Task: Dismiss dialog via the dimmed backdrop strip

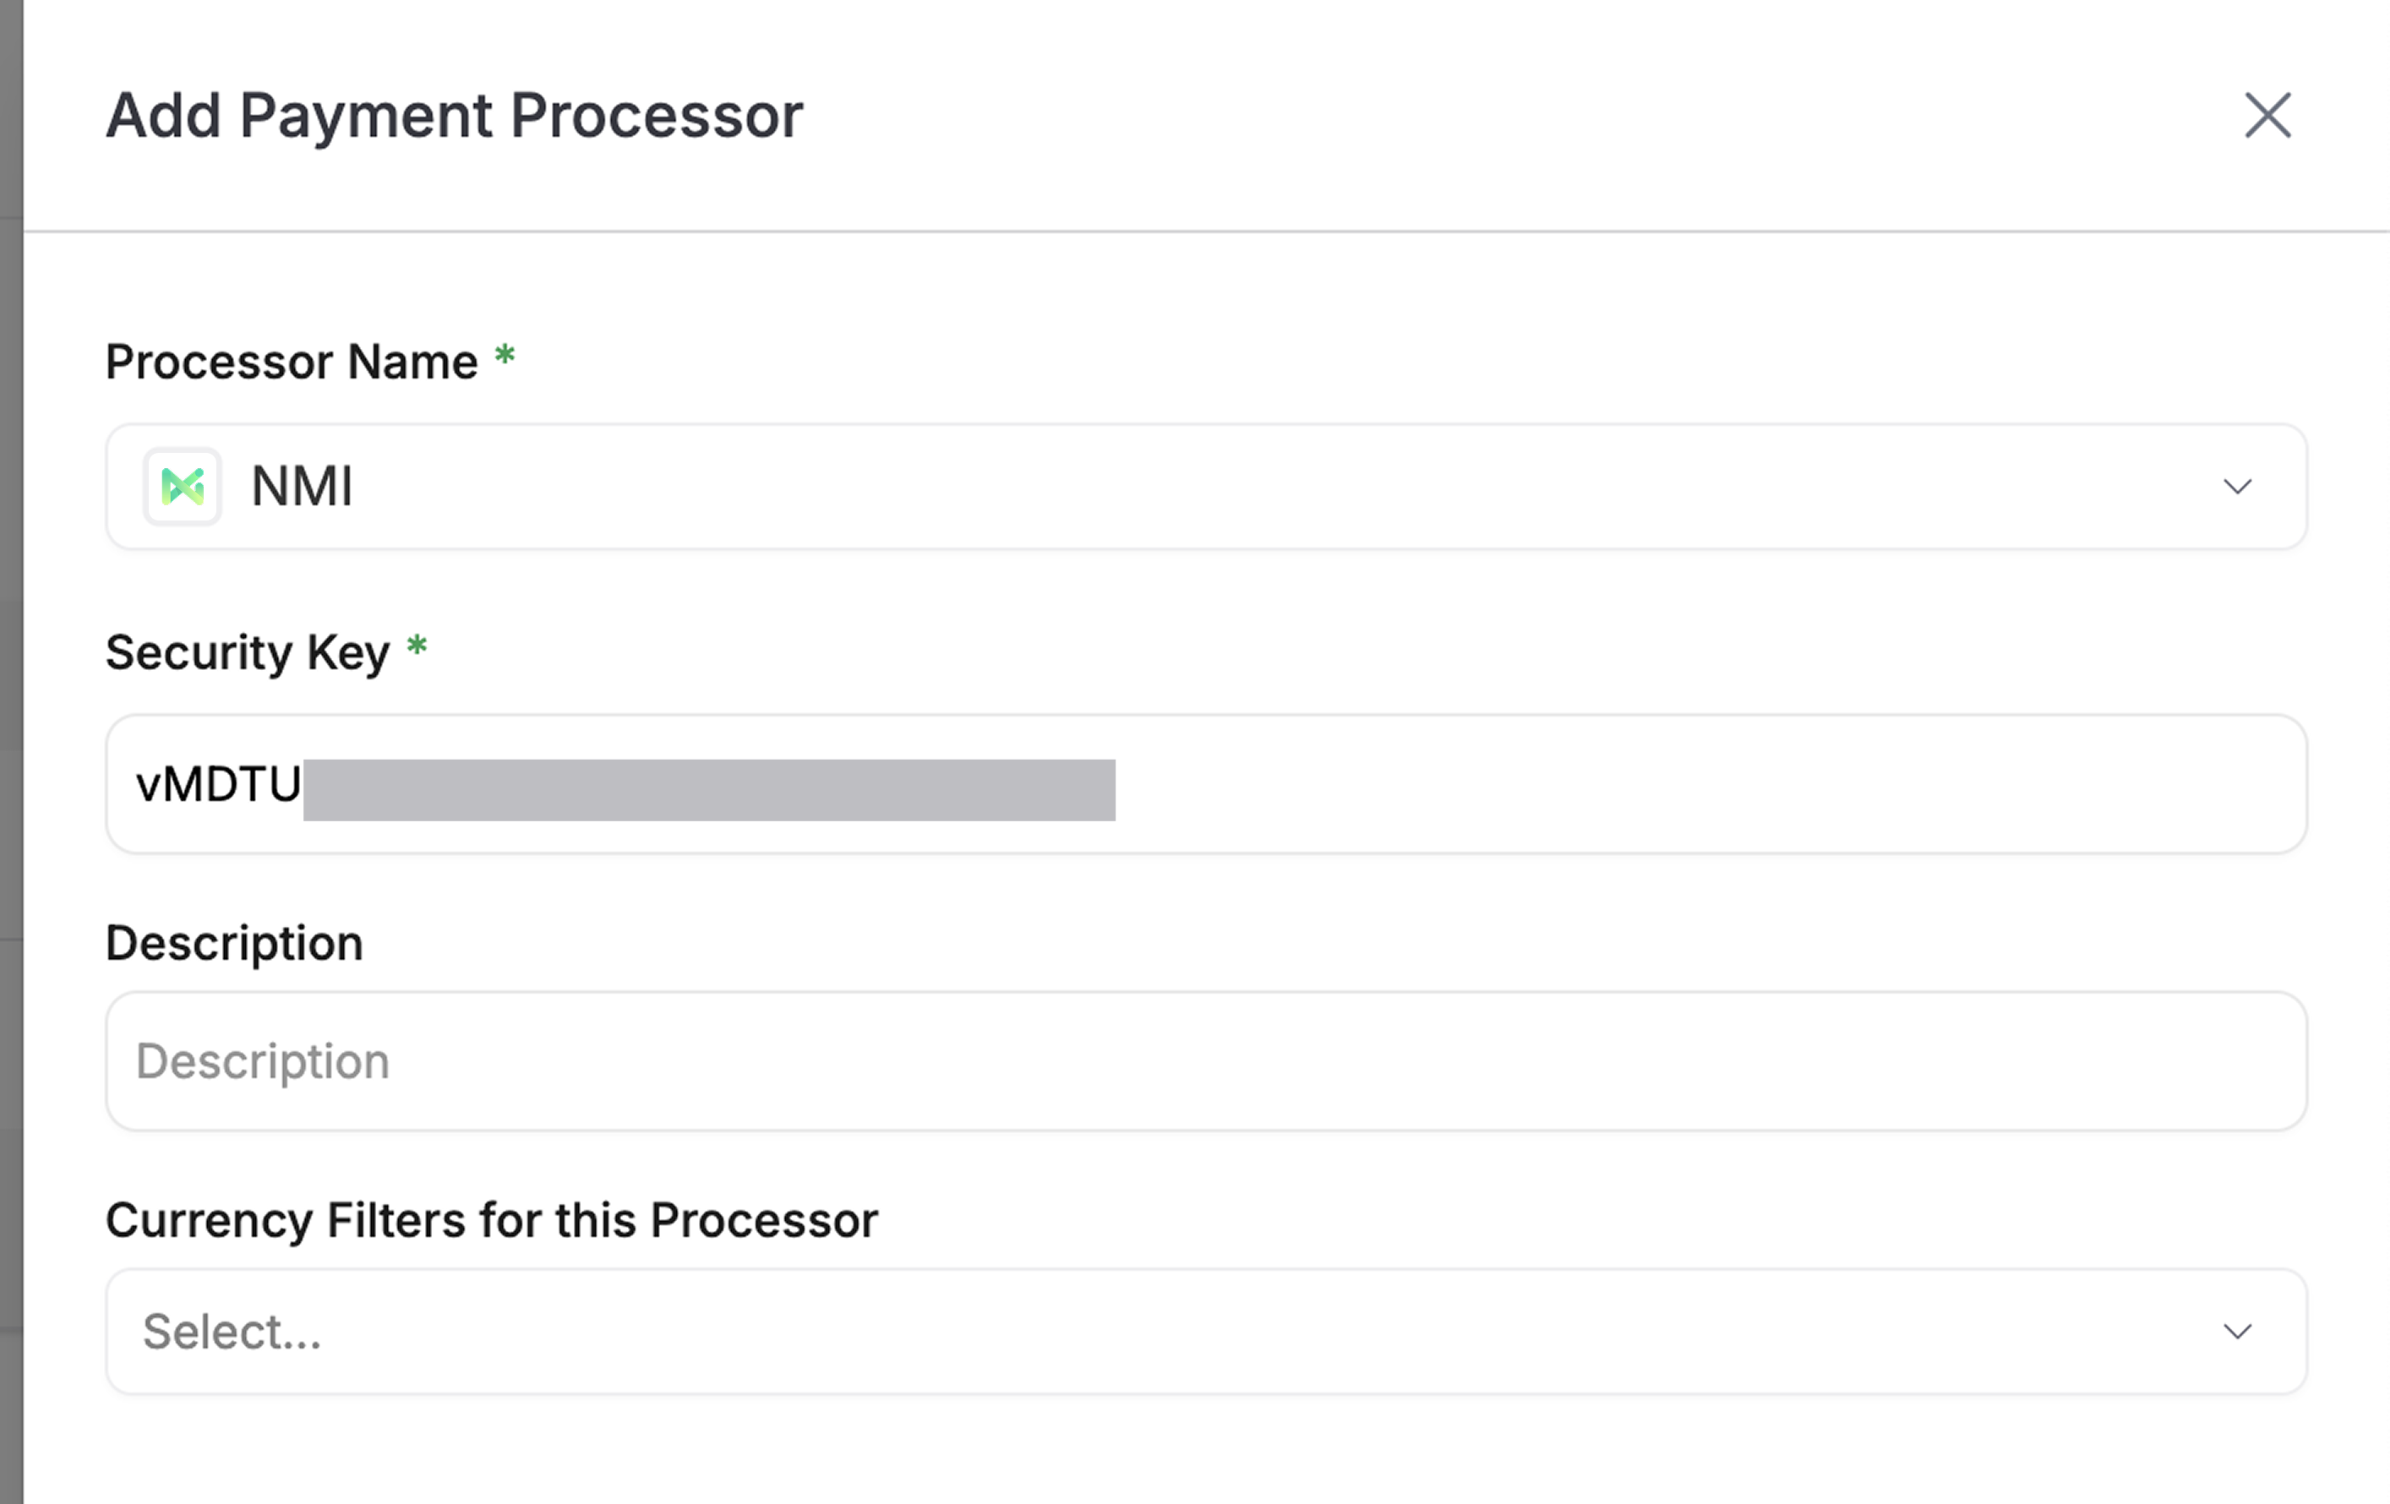Action: [x=11, y=752]
